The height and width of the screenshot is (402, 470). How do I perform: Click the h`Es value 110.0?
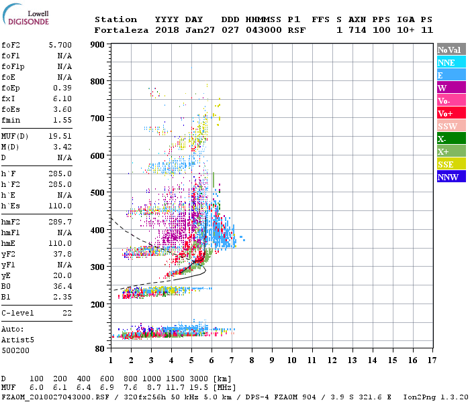click(60, 206)
